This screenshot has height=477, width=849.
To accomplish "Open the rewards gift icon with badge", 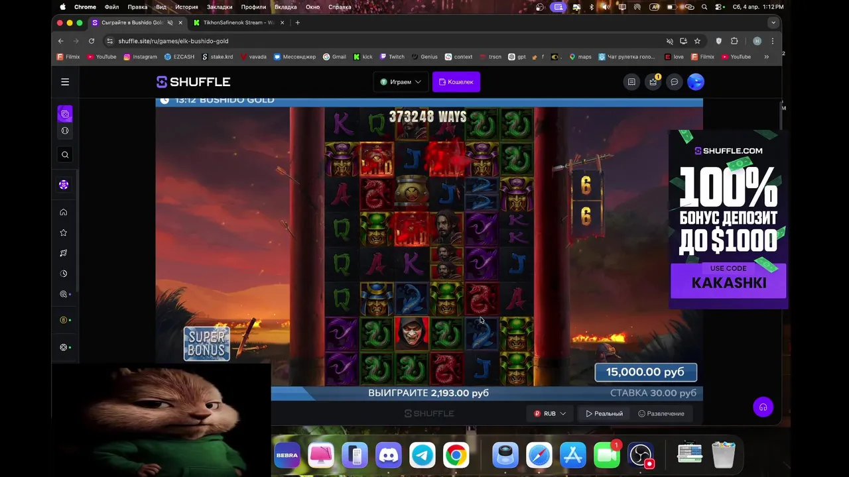I will coord(653,82).
